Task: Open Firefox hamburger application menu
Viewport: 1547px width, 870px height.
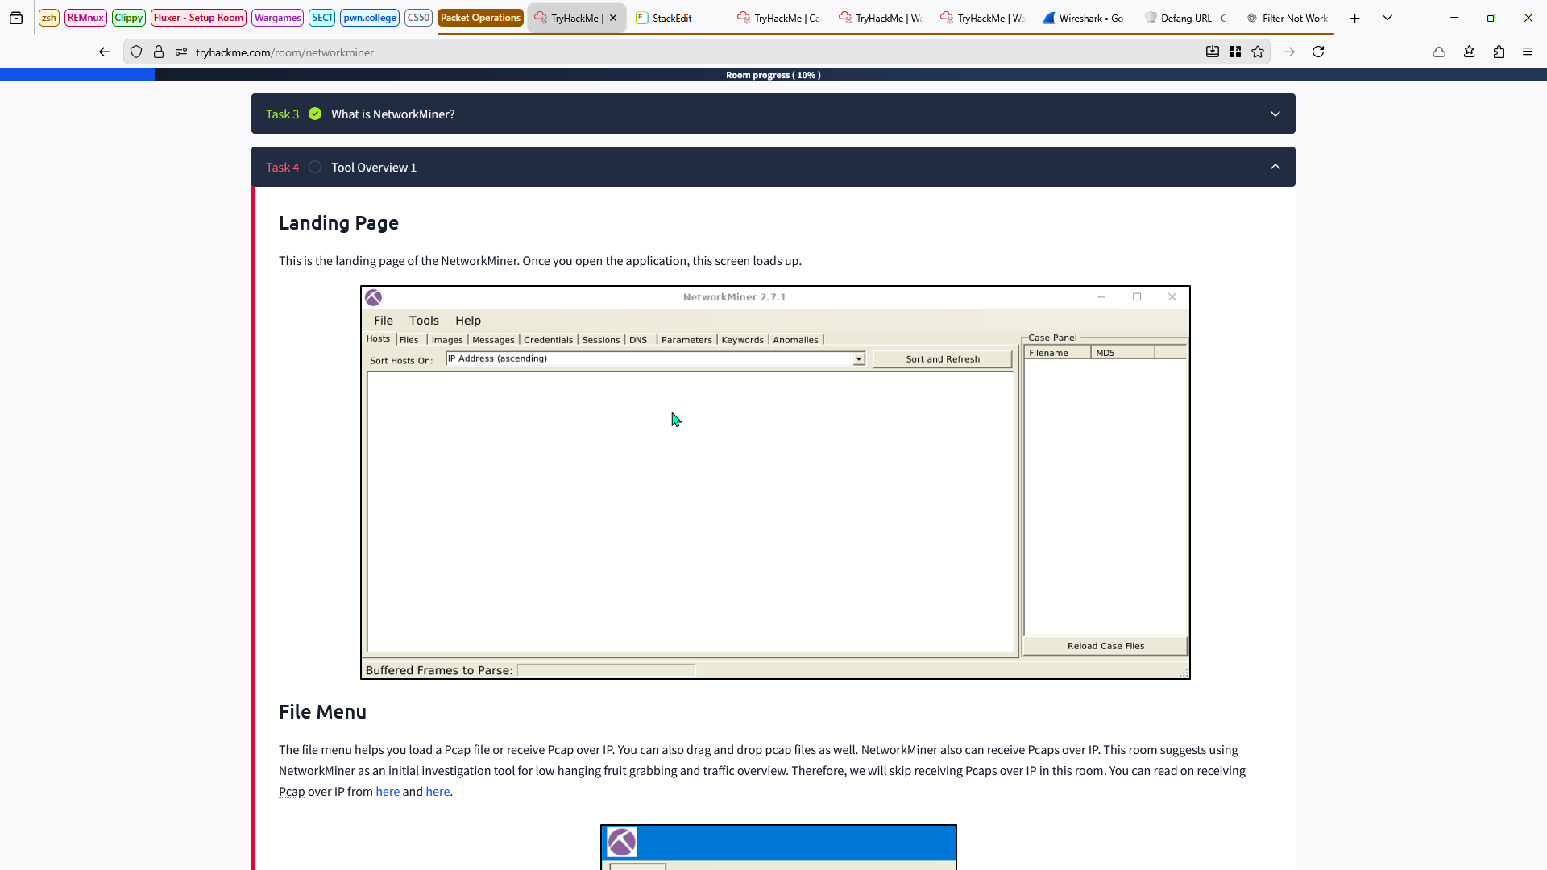Action: (1528, 52)
